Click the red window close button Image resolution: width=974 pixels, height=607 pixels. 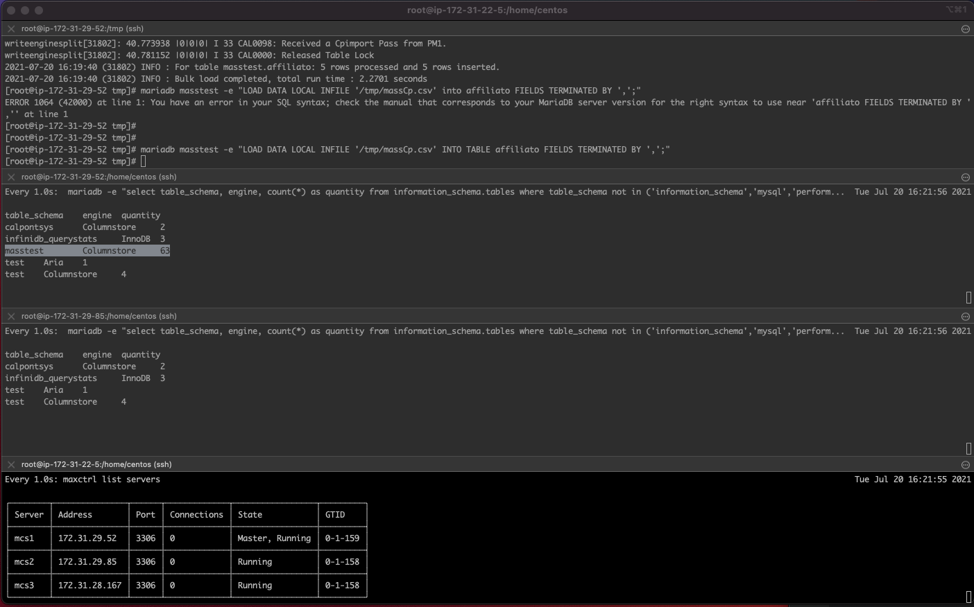pyautogui.click(x=11, y=10)
